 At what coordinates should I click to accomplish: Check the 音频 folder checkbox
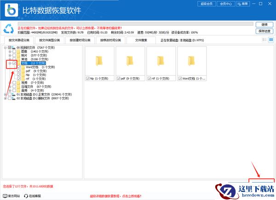click(14, 91)
